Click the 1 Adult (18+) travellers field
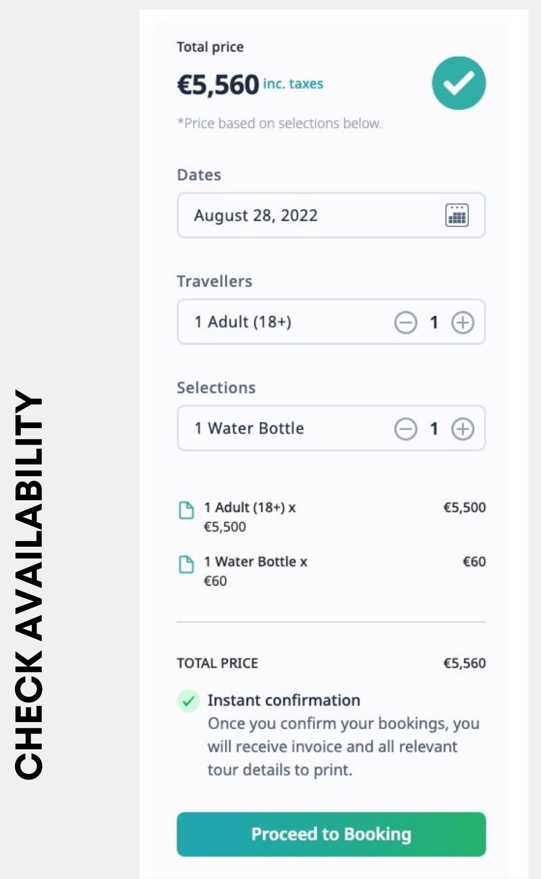The height and width of the screenshot is (879, 541). [331, 322]
